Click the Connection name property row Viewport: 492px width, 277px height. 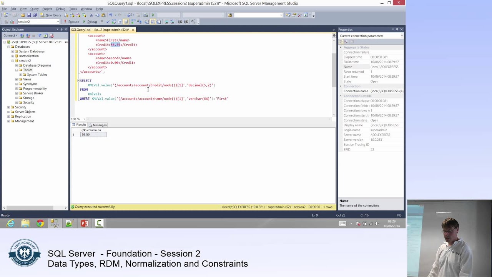click(x=371, y=91)
